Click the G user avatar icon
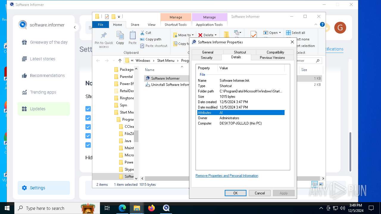Screen dimensions: 381x214 340,28
